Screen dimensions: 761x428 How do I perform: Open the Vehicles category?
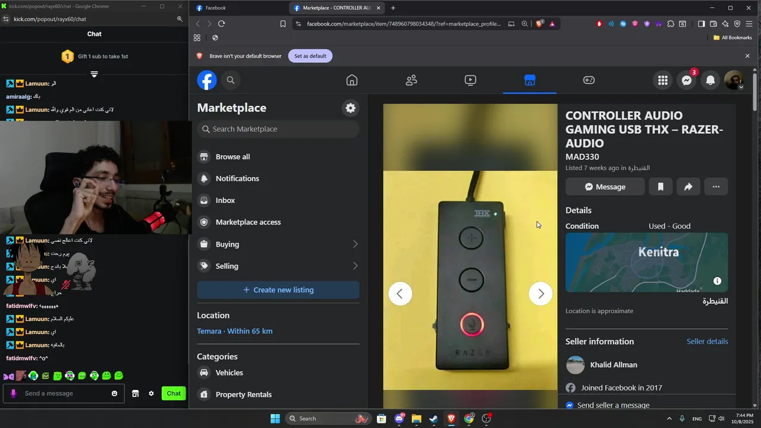pos(278,373)
